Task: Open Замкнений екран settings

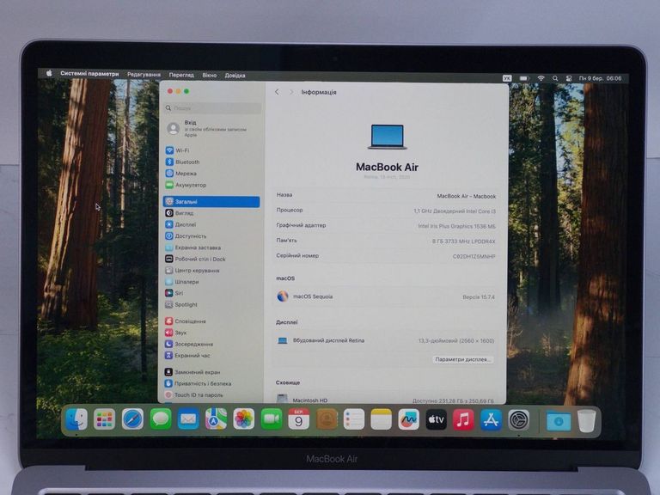Action: click(x=192, y=372)
